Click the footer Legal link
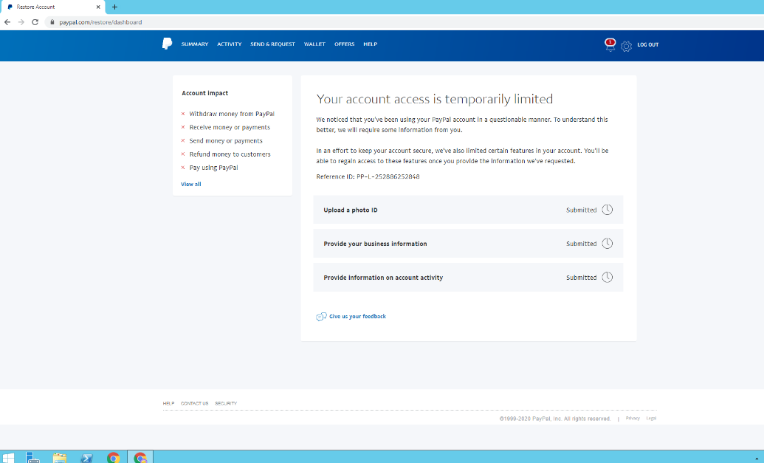 tap(652, 418)
